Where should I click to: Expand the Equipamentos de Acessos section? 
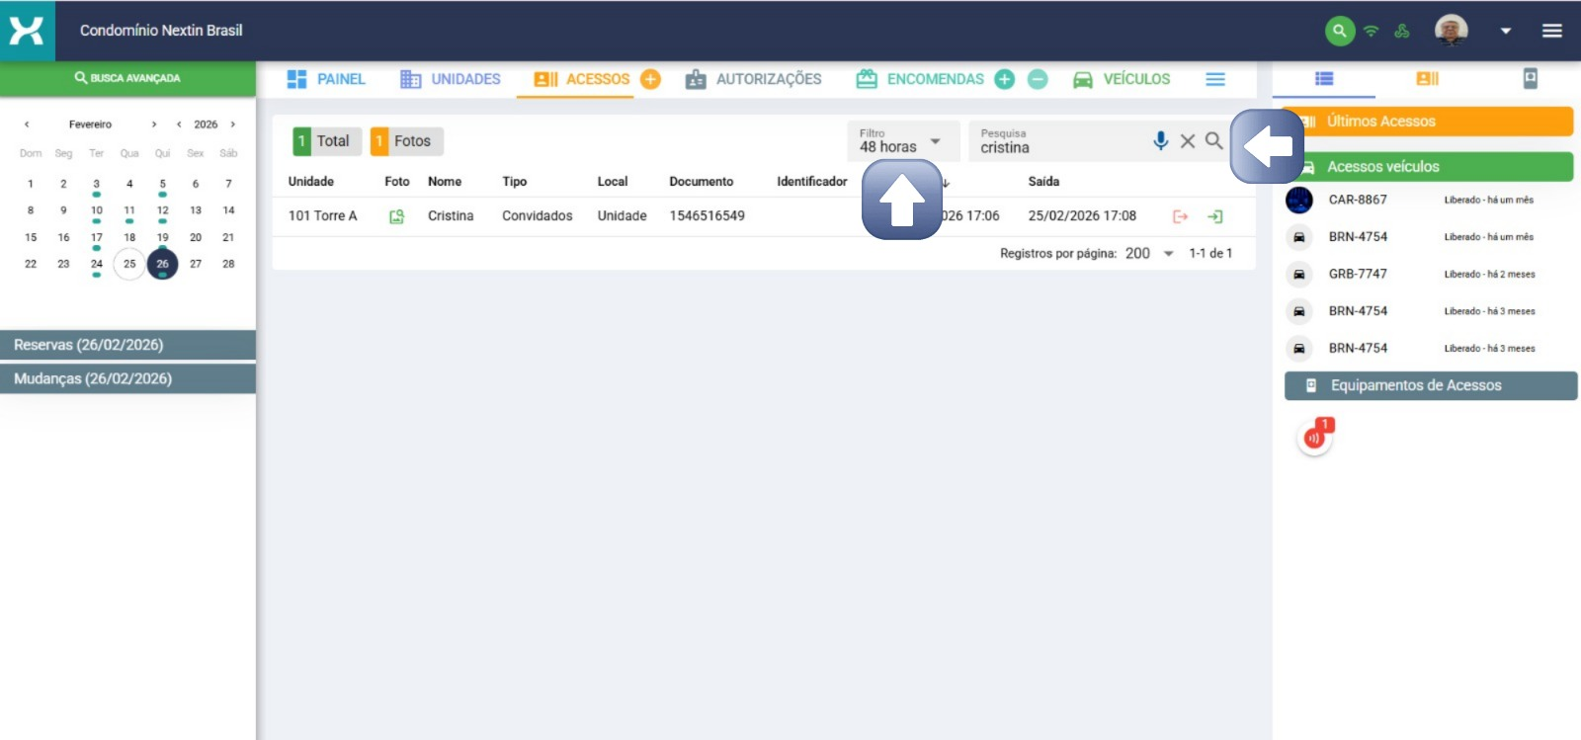click(1430, 385)
